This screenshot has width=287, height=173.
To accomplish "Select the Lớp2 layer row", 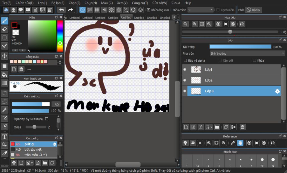I will click(232, 80).
